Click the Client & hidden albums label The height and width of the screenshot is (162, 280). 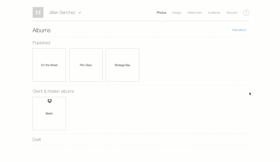click(x=53, y=91)
